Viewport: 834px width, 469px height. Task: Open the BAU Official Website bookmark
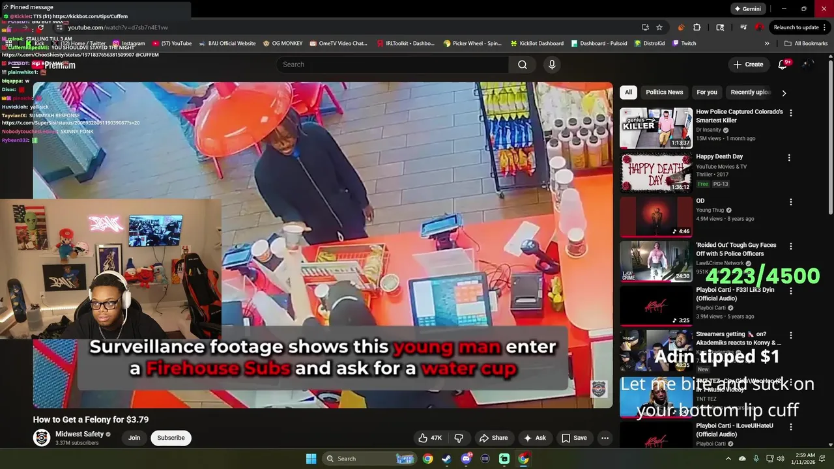(227, 44)
